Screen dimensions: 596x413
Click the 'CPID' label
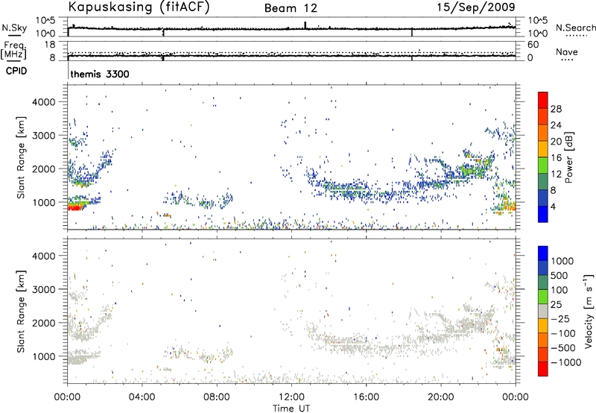tap(16, 71)
